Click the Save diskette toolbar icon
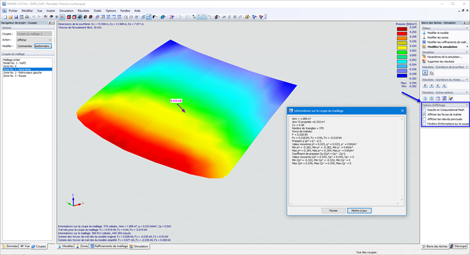470x255 pixels. click(x=16, y=17)
